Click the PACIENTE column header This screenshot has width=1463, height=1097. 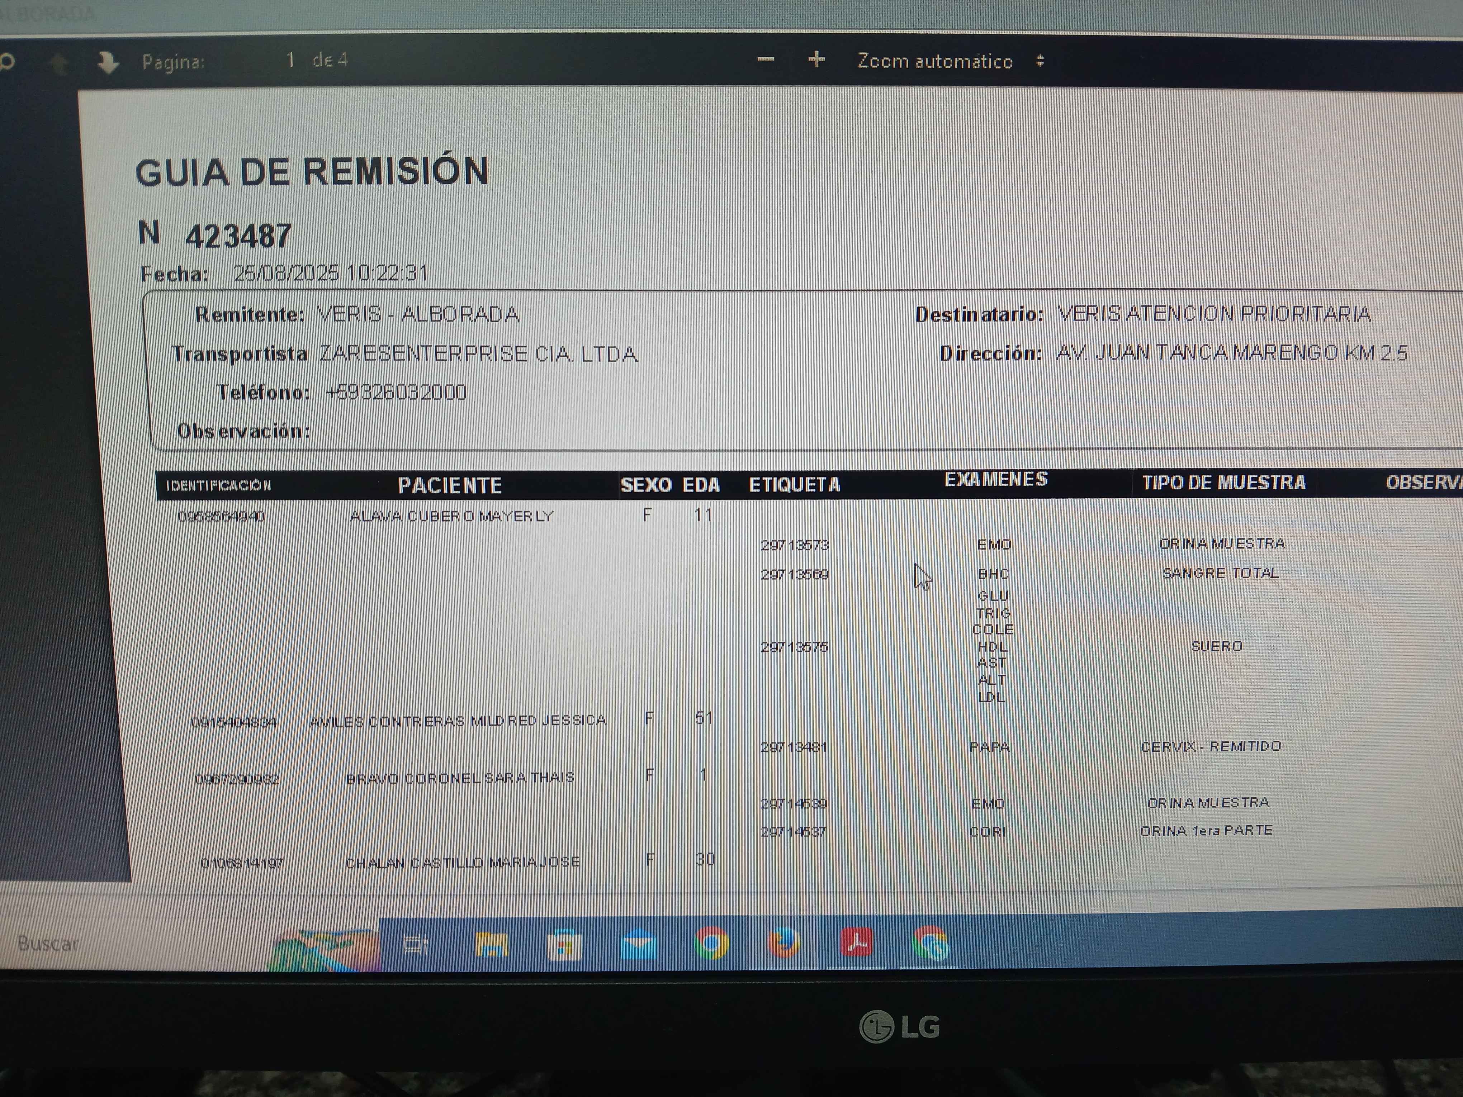(449, 485)
